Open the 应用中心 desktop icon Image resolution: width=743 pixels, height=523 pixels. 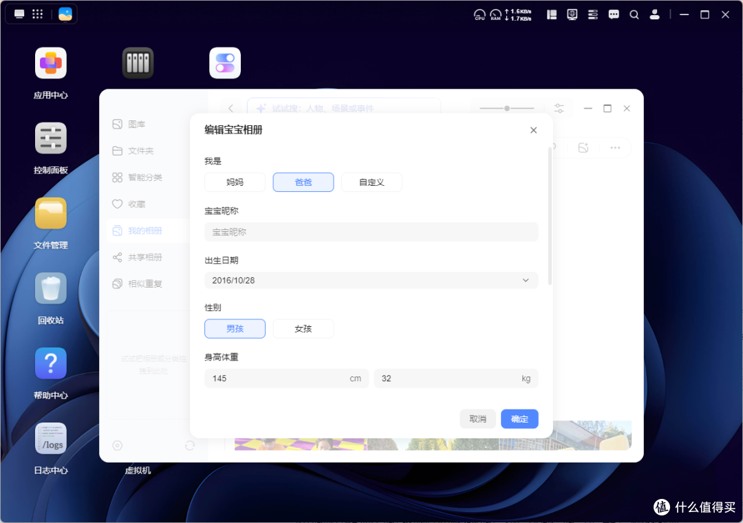tap(51, 63)
